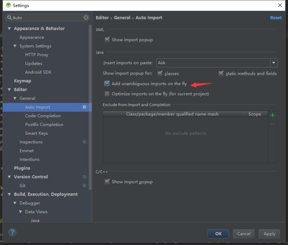Click the project-level icon beside Git
This screenshot has height=245, width=288.
pos(84,185)
